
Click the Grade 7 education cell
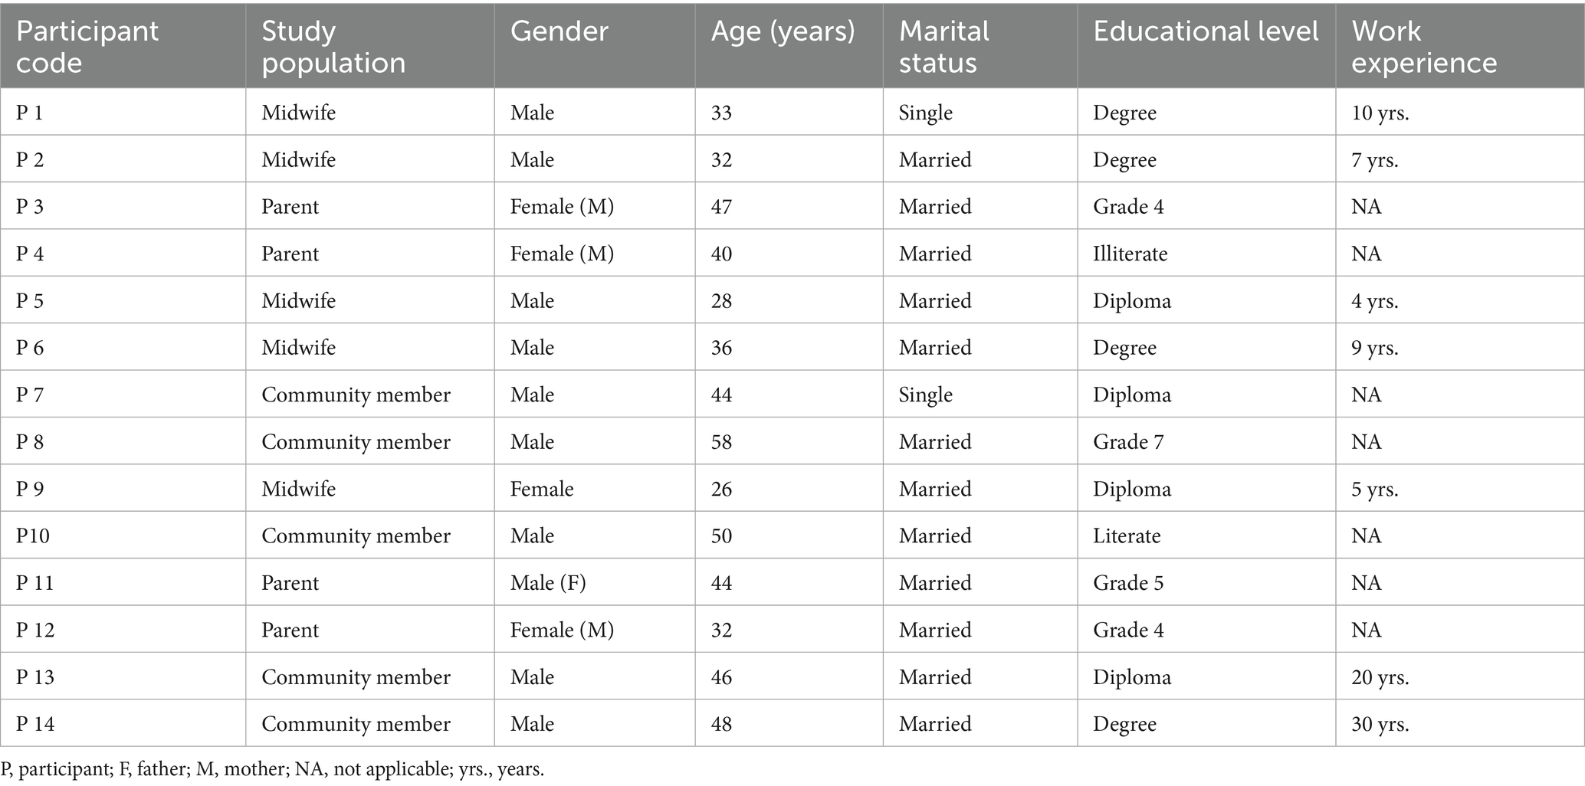click(1206, 441)
